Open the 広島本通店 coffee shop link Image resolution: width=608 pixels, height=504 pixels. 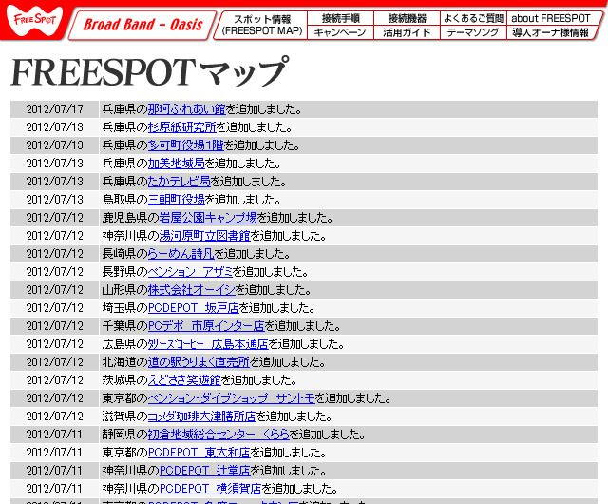point(208,343)
